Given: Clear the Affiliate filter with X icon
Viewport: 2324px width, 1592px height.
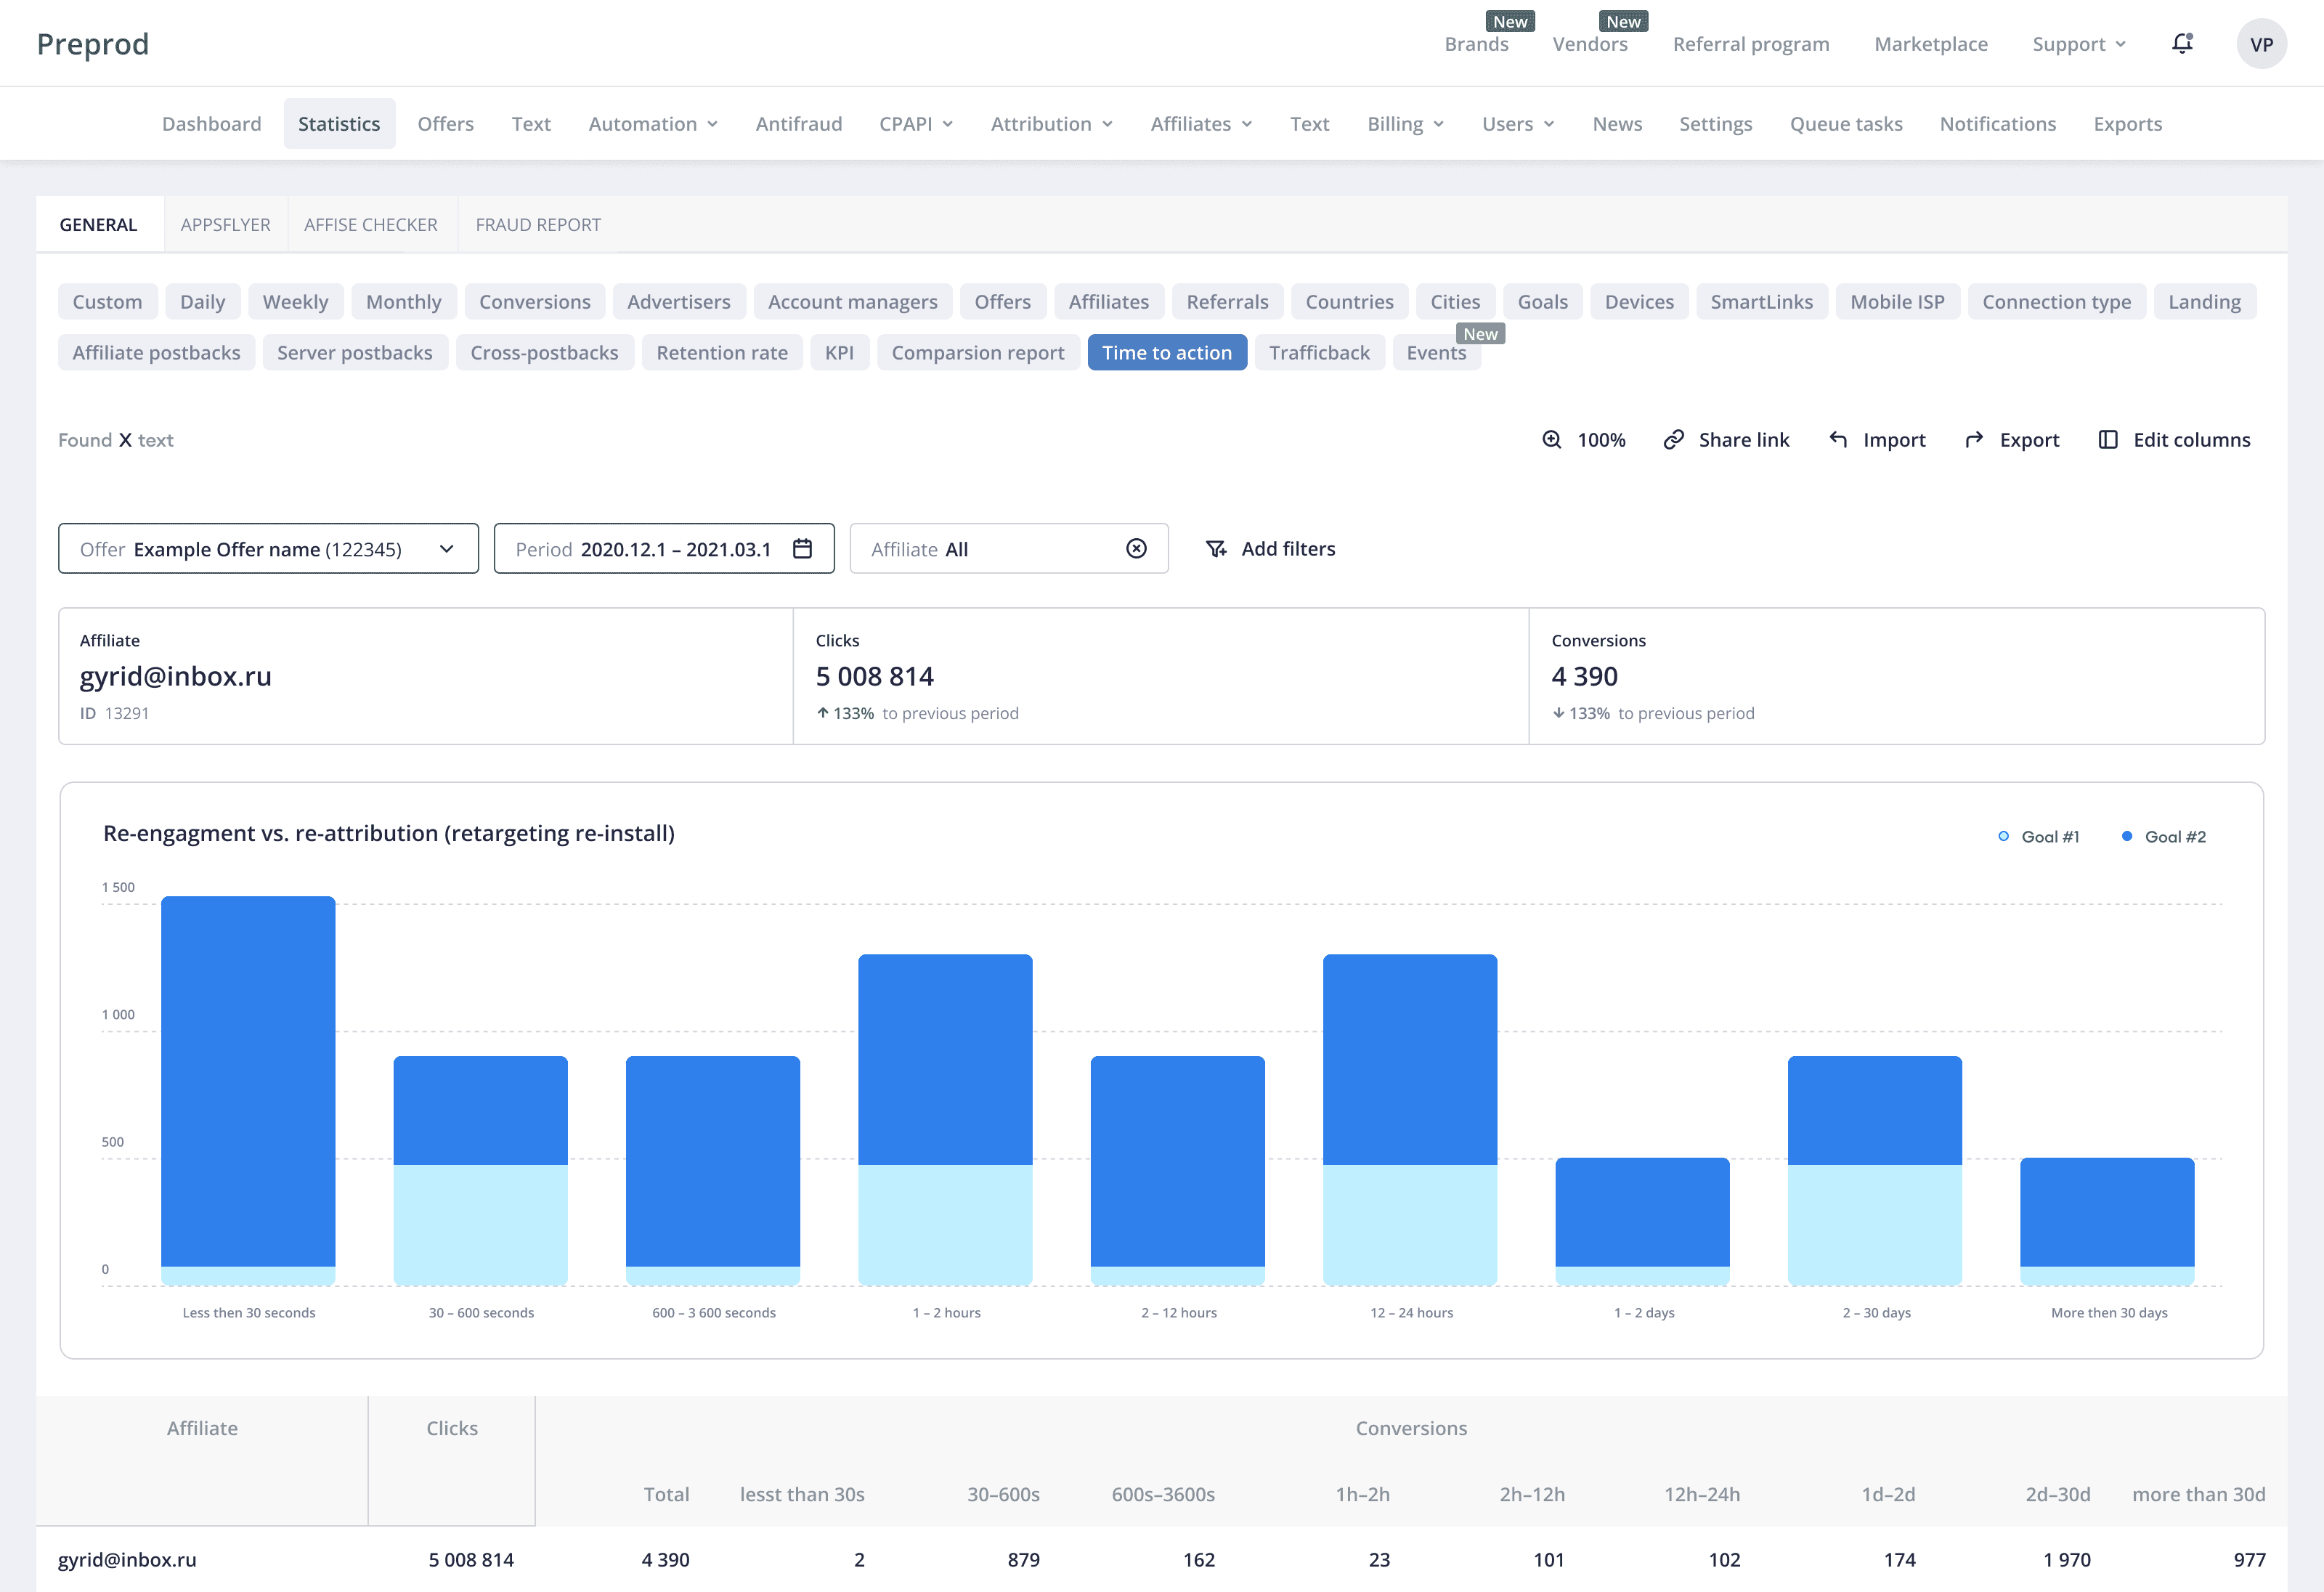Looking at the screenshot, I should click(1136, 549).
